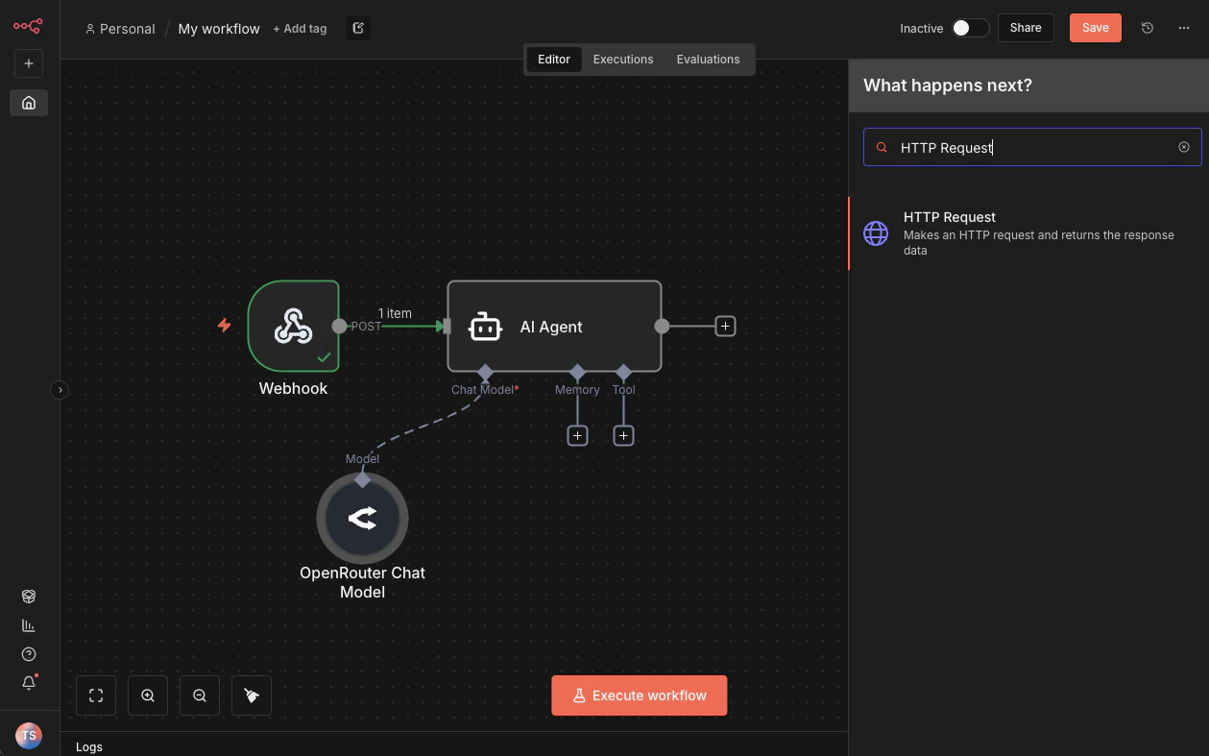Open the templates cube icon in sidebar
The width and height of the screenshot is (1209, 756).
point(29,597)
